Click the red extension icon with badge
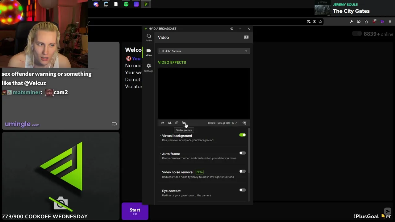 point(374,21)
